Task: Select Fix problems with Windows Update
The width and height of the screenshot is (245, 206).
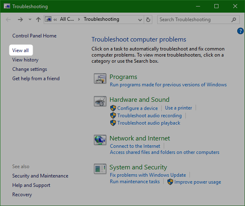Action: pyautogui.click(x=148, y=175)
